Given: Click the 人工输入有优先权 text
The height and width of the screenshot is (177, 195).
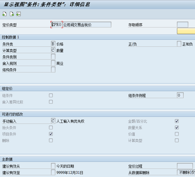Looking at the screenshot, I should (70, 121).
